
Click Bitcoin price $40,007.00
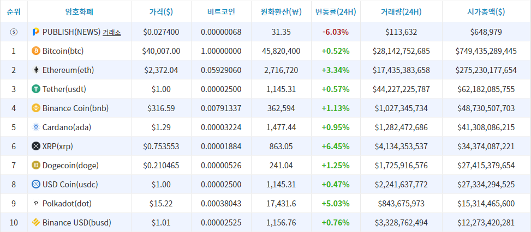point(161,51)
